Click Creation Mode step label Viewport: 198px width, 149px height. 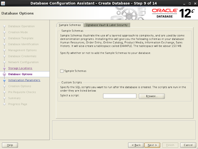click(x=18, y=32)
